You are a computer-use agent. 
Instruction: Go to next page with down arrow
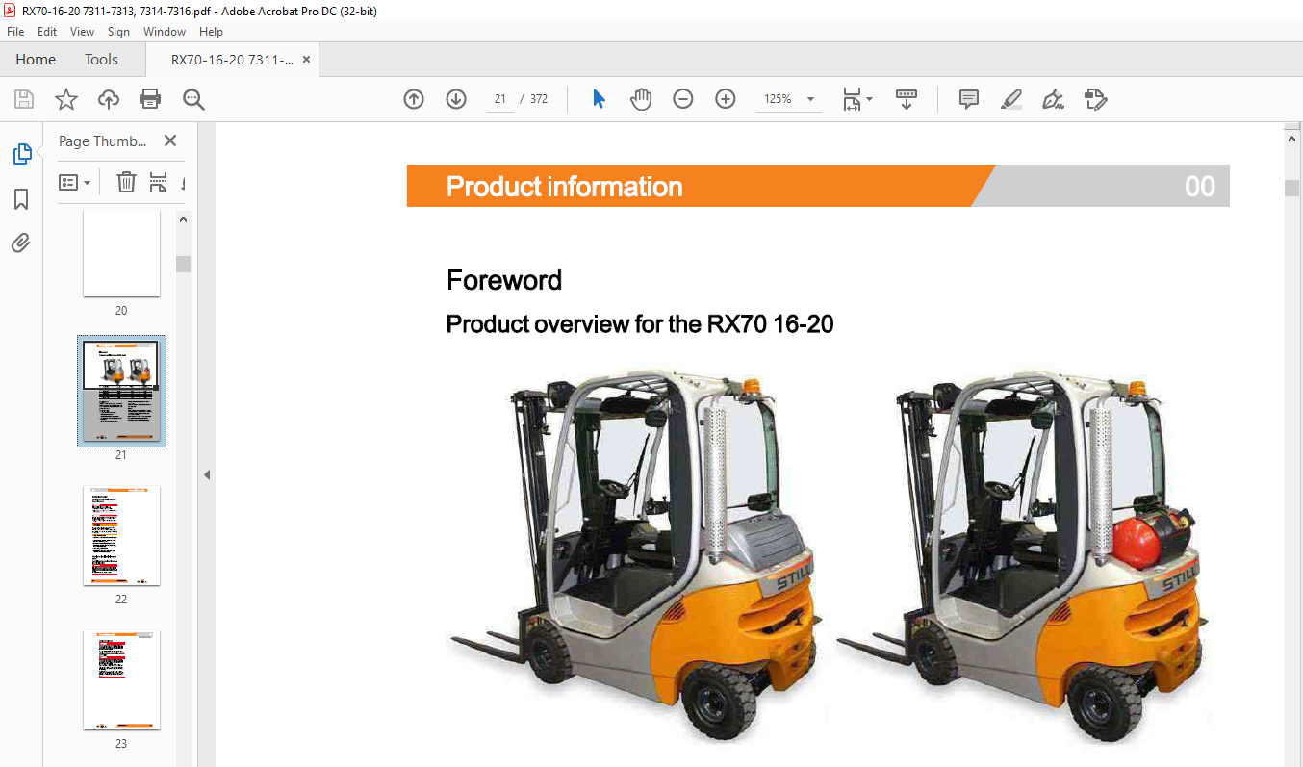tap(456, 99)
